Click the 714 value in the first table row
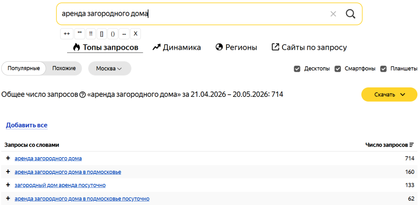Image resolution: width=419 pixels, height=205 pixels. tap(410, 158)
